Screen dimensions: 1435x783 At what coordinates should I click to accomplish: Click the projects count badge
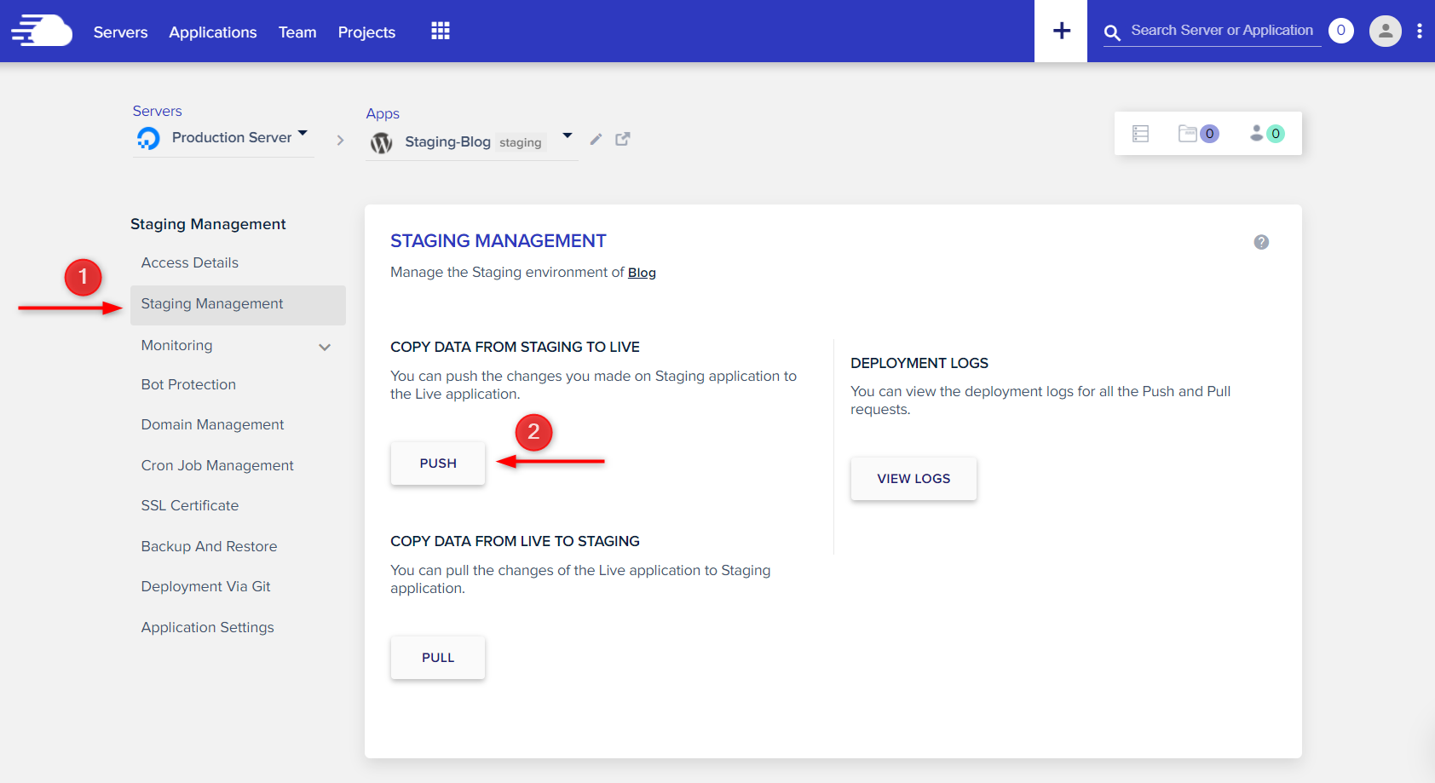click(x=1209, y=134)
